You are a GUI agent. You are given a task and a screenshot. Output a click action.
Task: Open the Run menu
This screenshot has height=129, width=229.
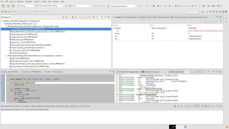click(x=50, y=1)
